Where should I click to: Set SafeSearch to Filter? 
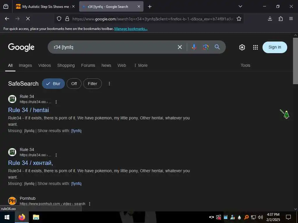pos(92,84)
